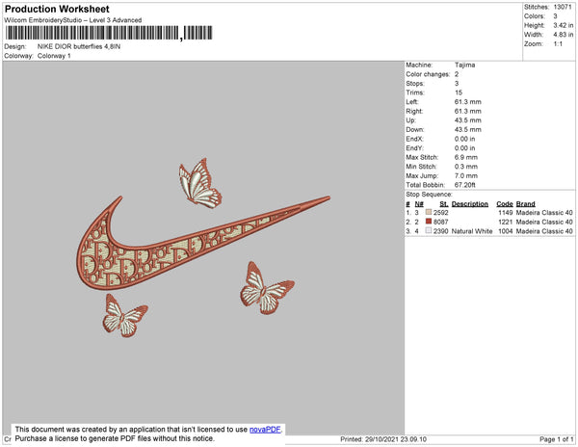Click the Brand column header

525,204
